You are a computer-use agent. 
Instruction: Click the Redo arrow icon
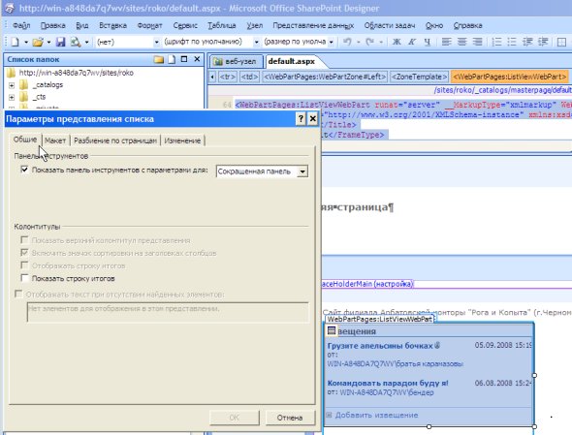pos(370,42)
